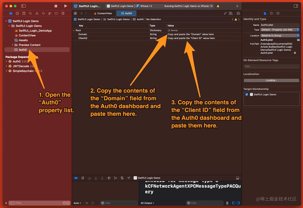The height and width of the screenshot is (208, 303).
Task: Toggle the variables view pane
Action: click(234, 203)
